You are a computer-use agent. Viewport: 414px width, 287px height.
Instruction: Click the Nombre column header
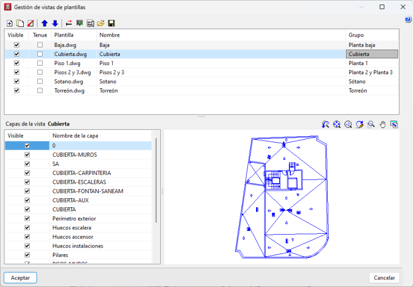click(221, 35)
